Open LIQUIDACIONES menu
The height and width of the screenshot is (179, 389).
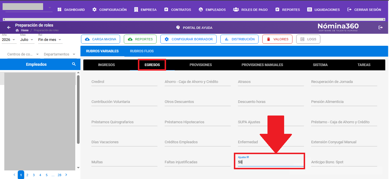coord(323,9)
